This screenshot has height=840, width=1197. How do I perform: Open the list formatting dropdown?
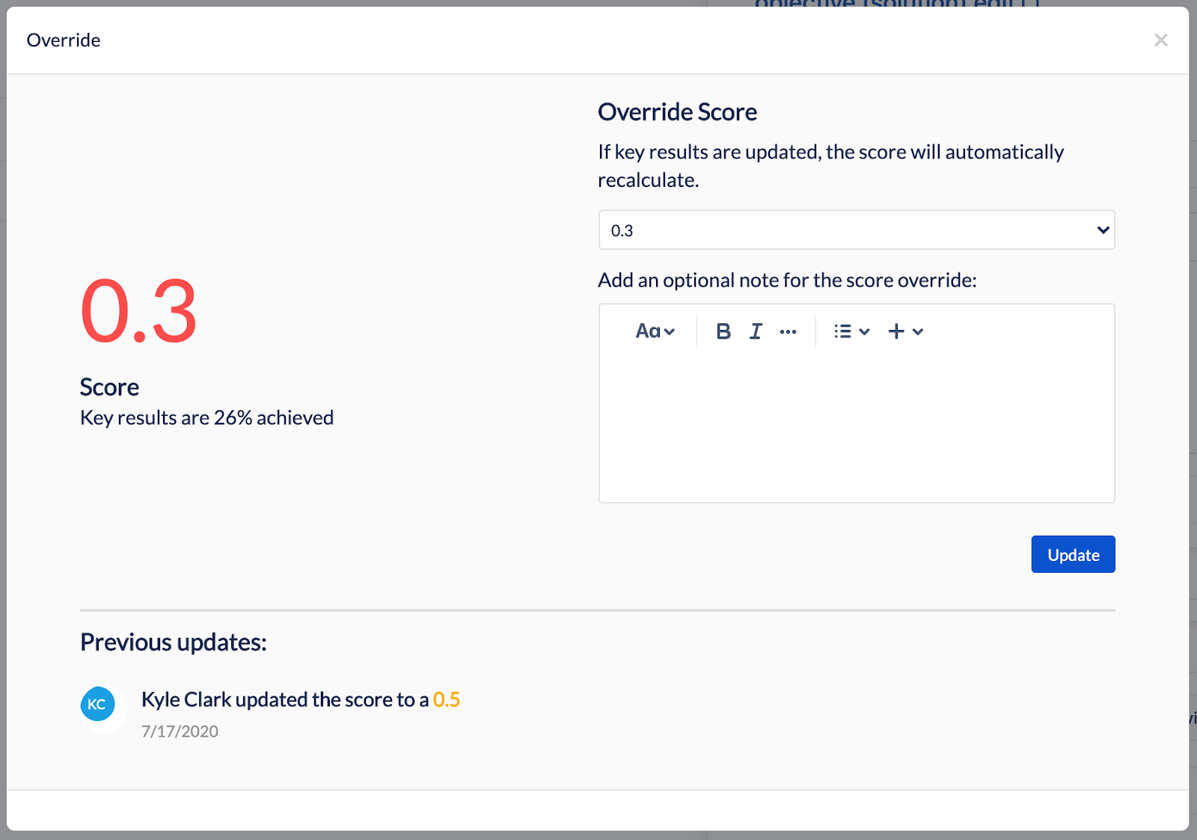tap(851, 331)
